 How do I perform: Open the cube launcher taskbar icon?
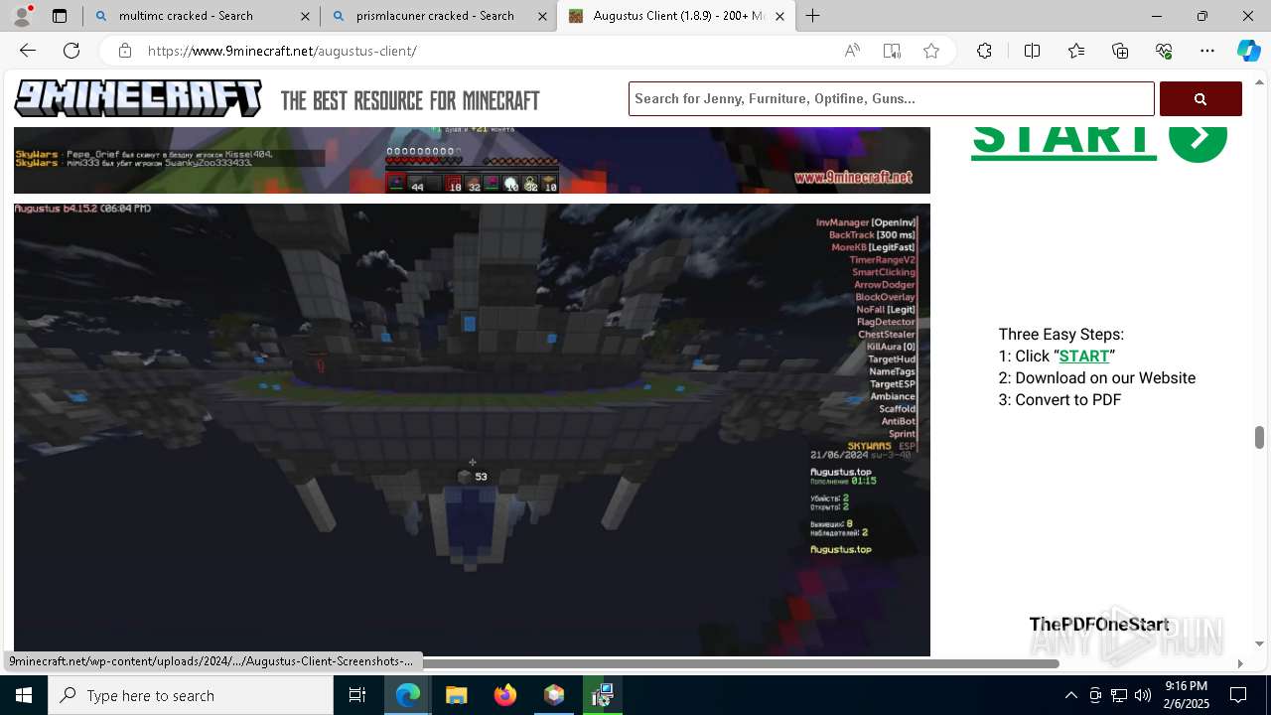pos(554,695)
